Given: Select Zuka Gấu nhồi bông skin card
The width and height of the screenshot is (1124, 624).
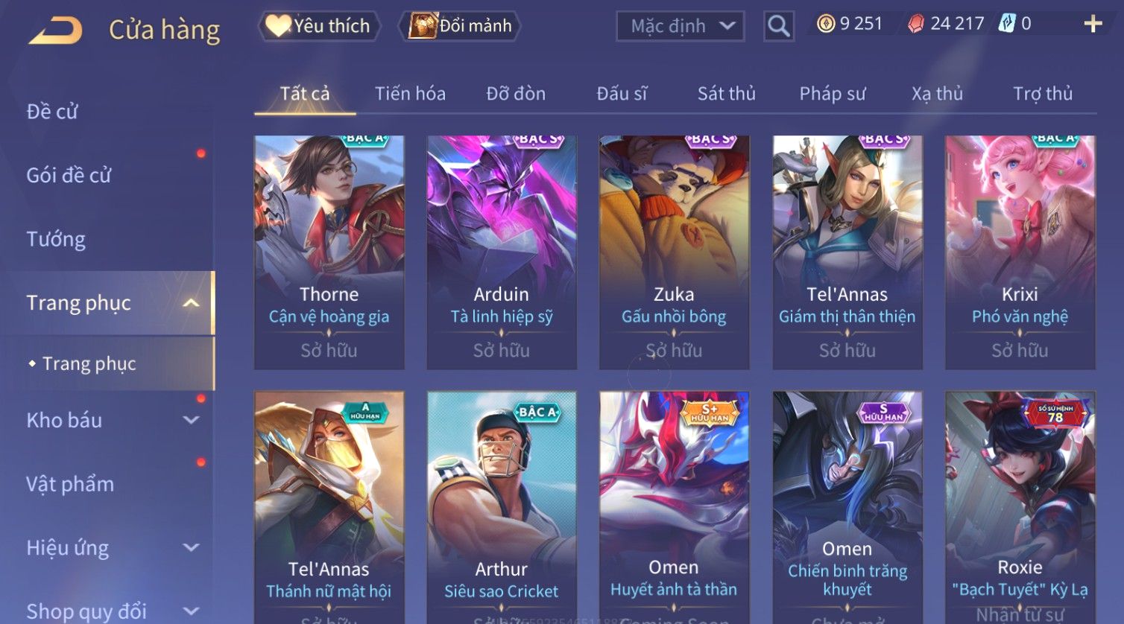Looking at the screenshot, I should click(x=674, y=252).
